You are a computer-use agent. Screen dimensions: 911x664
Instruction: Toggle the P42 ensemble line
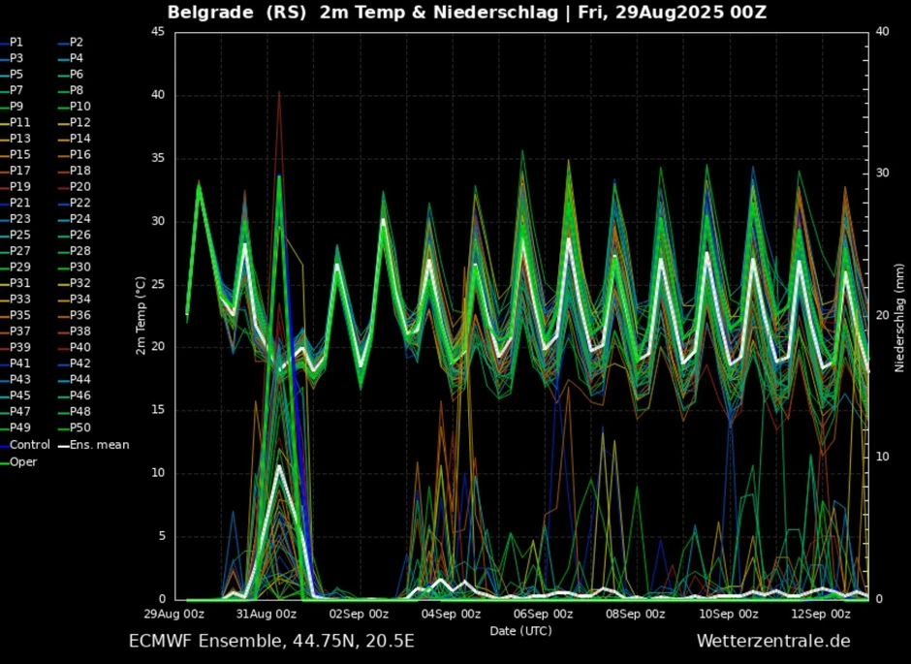coord(73,364)
